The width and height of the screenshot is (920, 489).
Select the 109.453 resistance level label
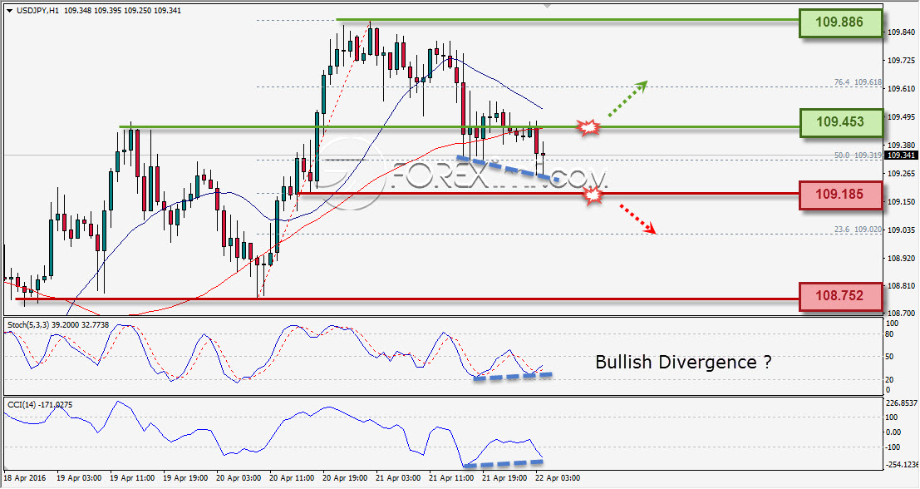click(840, 122)
